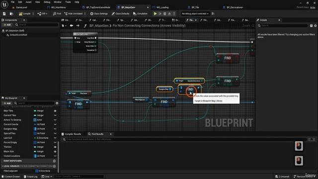318x179 pixels.
Task: Toggle visibility eye for Actors To Destroy
Action: point(55,120)
